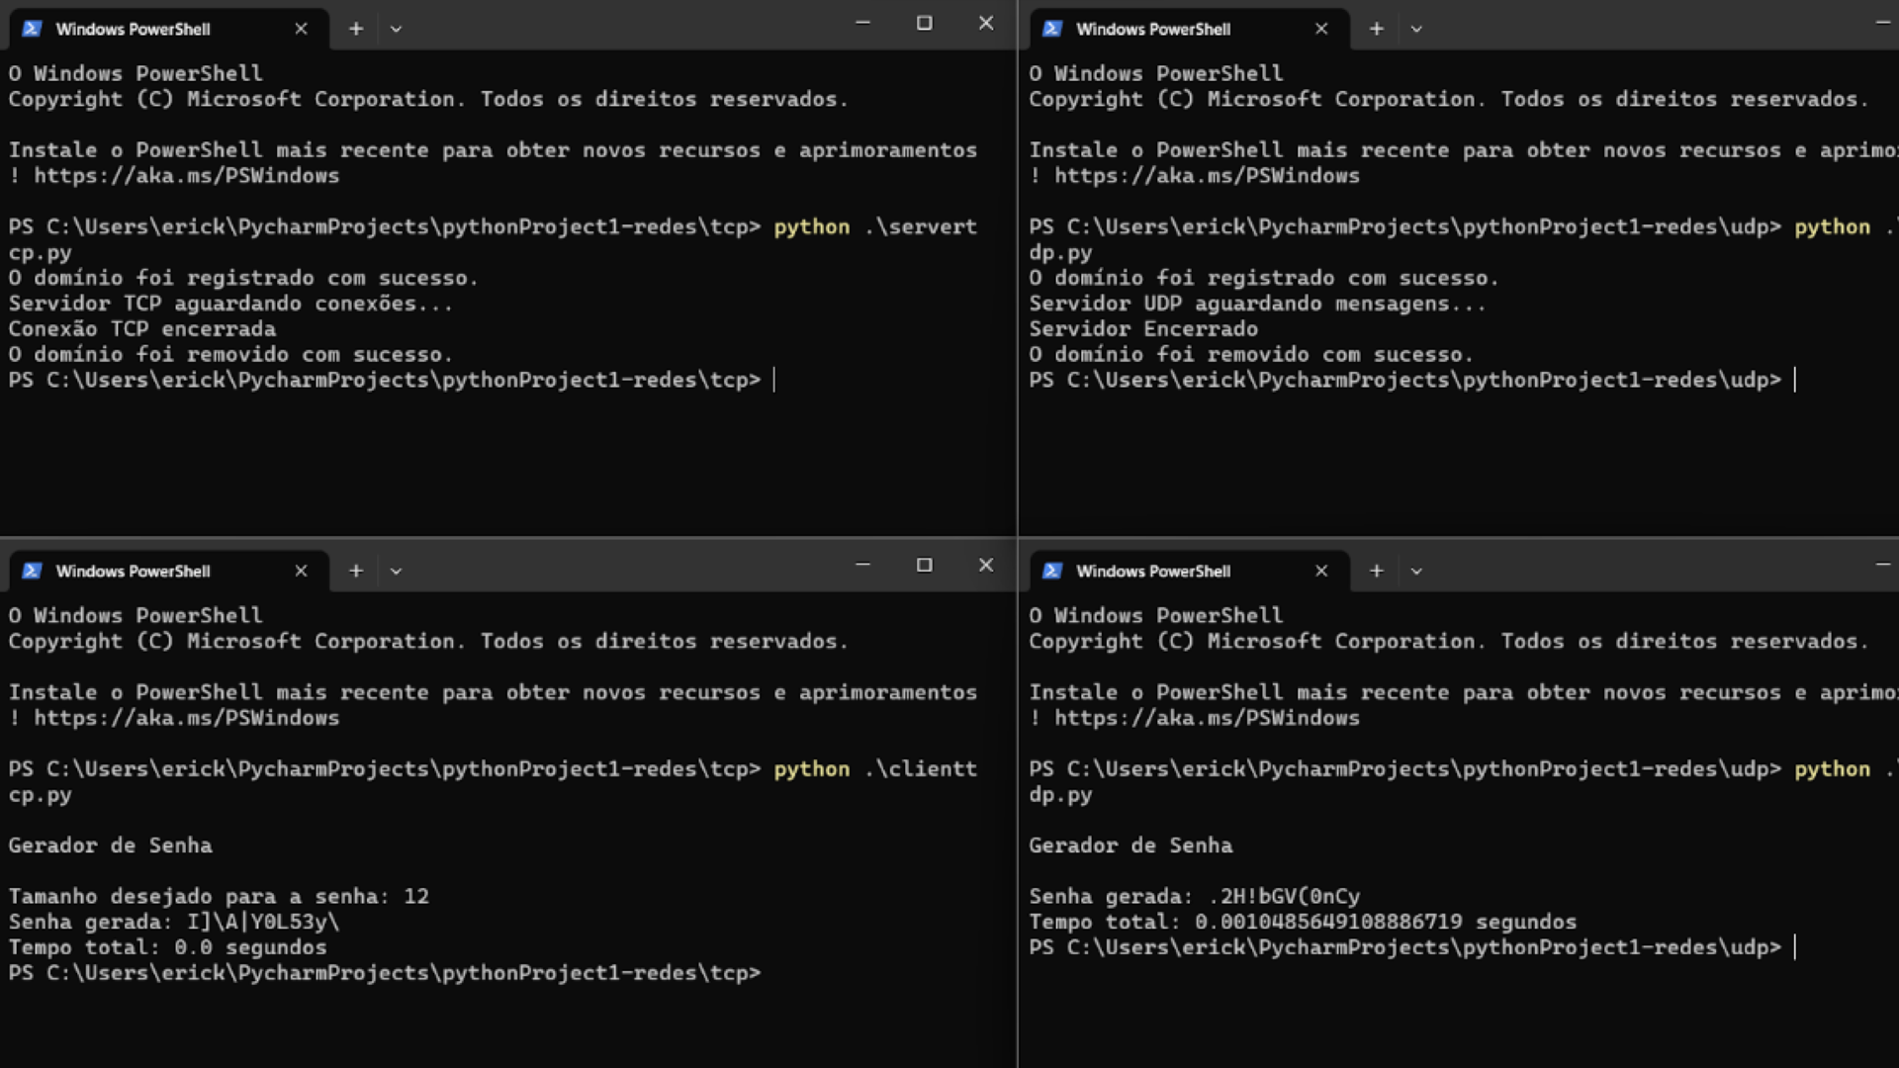This screenshot has width=1899, height=1068.
Task: Maximize the TCP server PowerShell window
Action: (924, 23)
